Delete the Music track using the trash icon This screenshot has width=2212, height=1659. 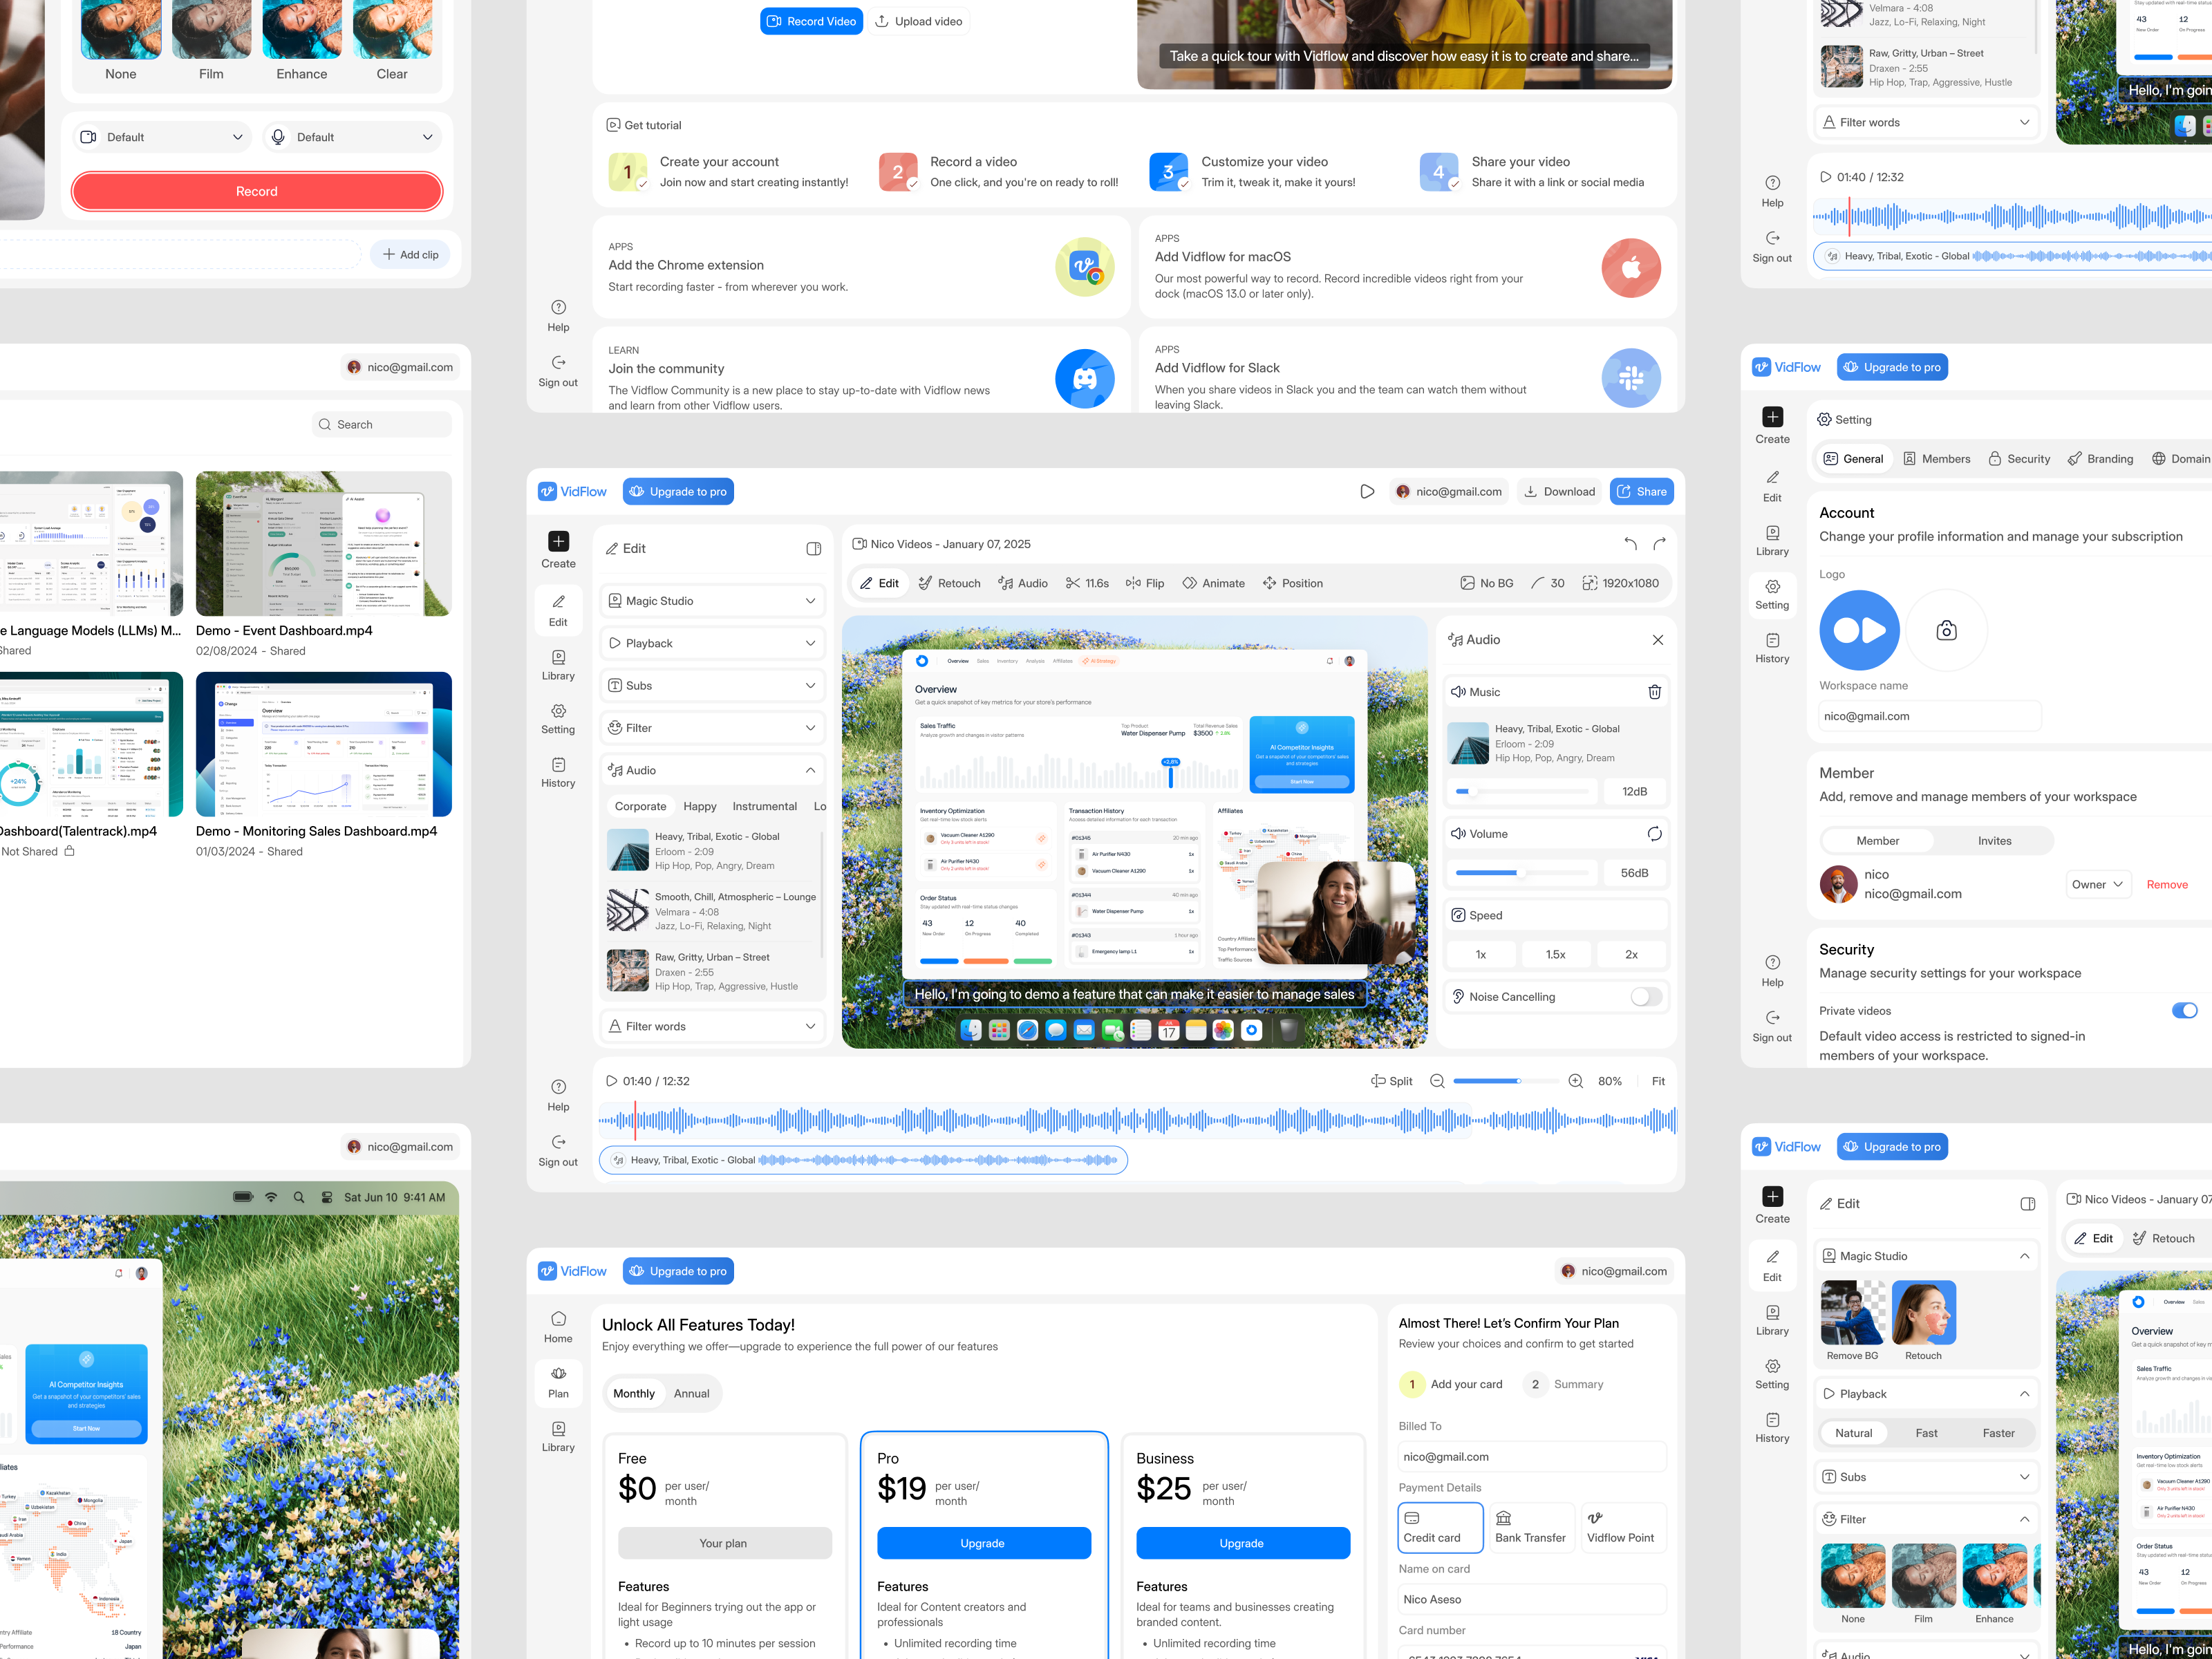(1655, 691)
